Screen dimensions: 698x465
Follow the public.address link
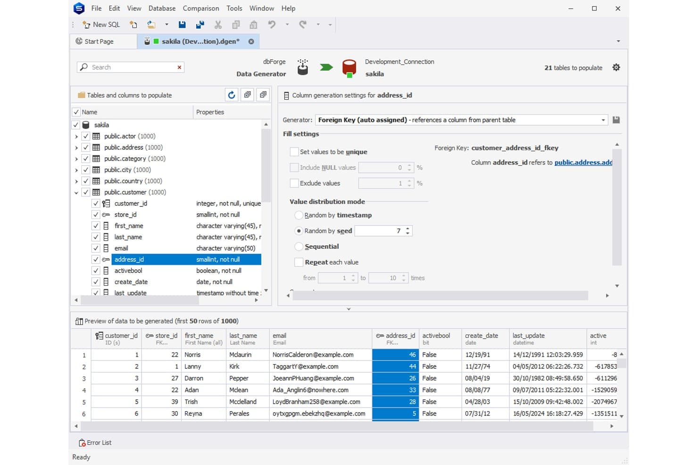click(583, 163)
